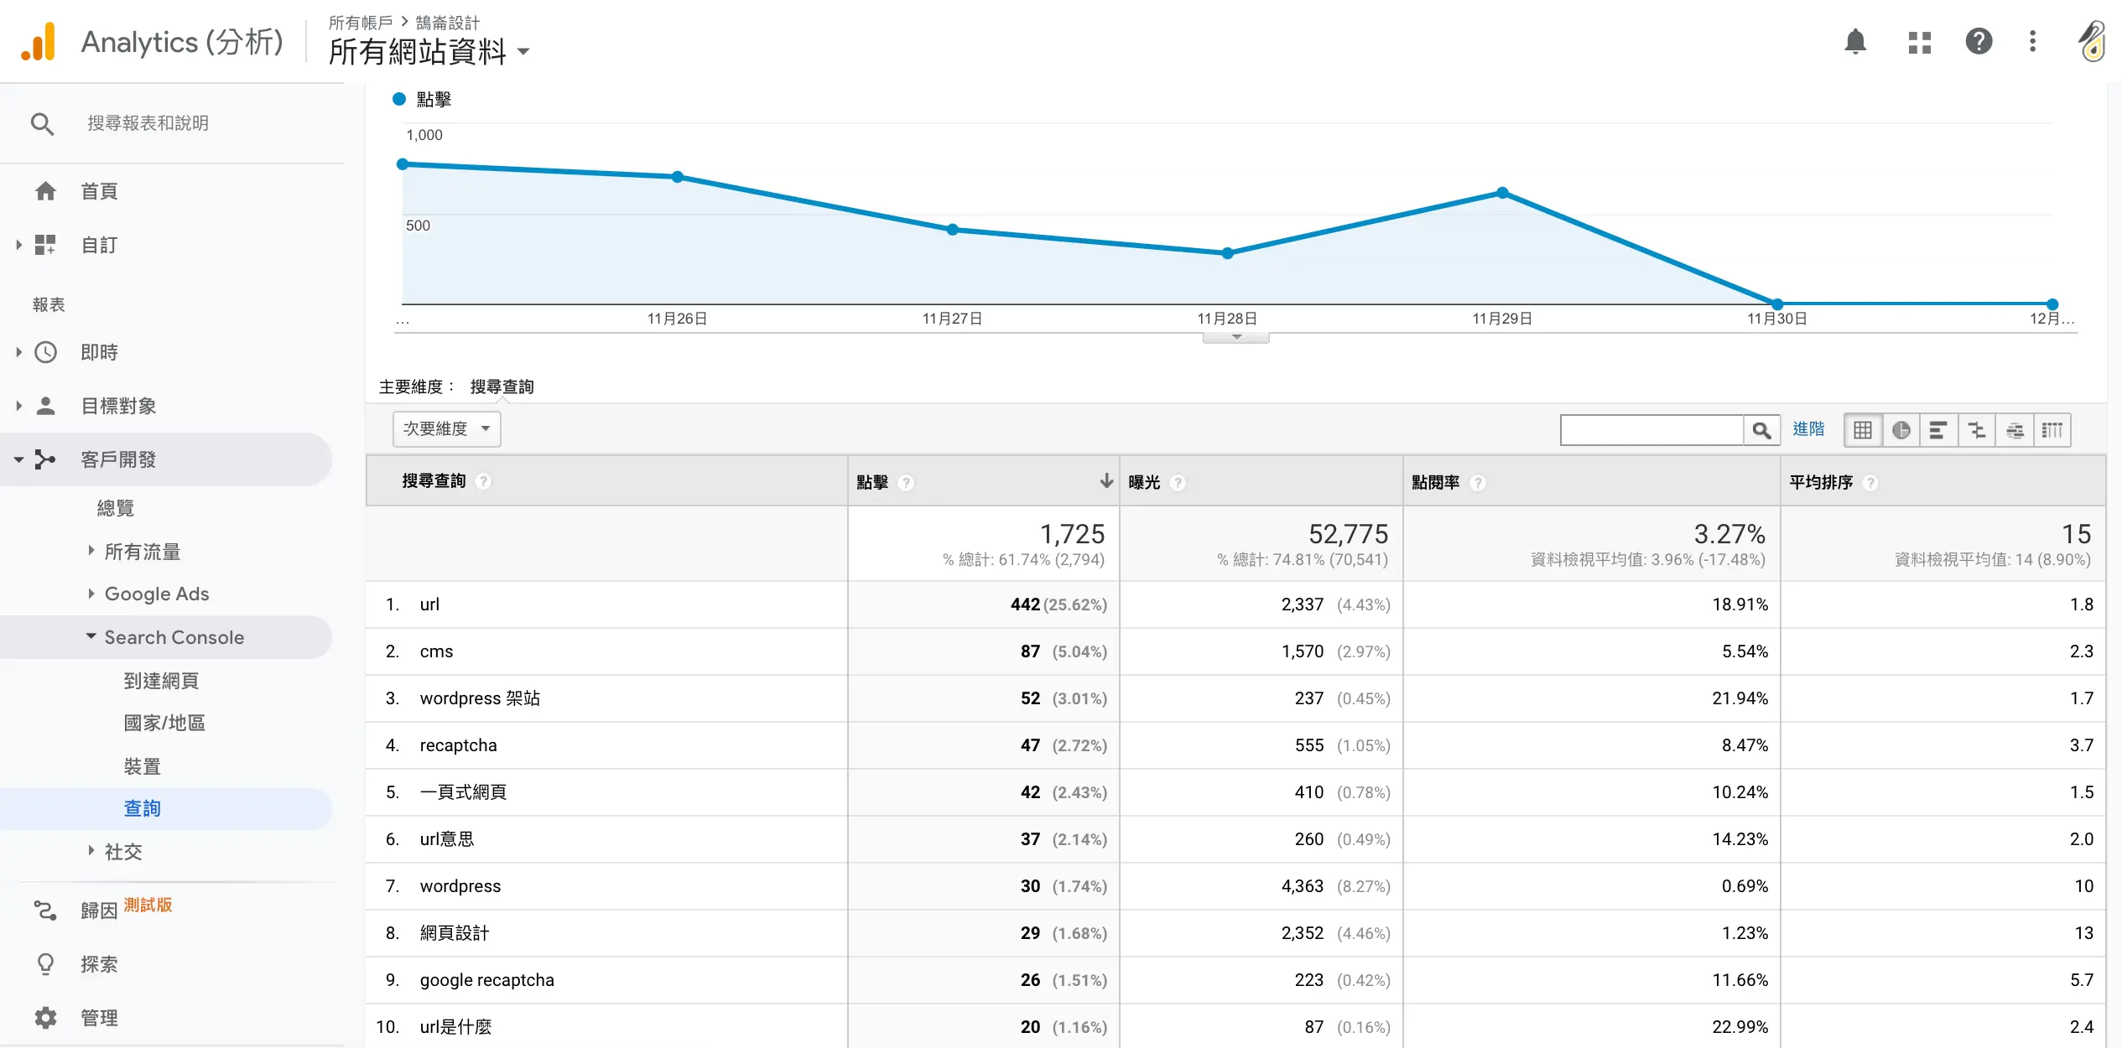Open the 首頁 page

pyautogui.click(x=99, y=191)
